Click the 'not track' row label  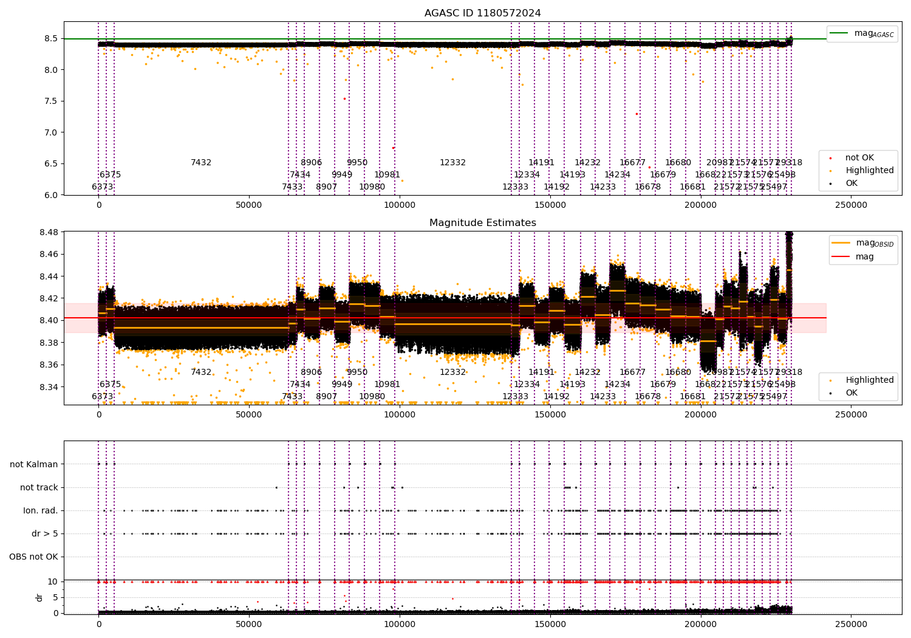click(39, 488)
